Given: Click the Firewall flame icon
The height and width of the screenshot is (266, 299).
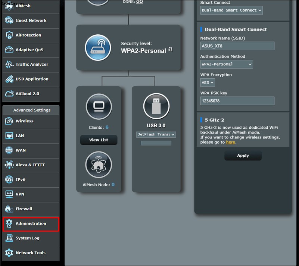Looking at the screenshot, I should [9, 209].
